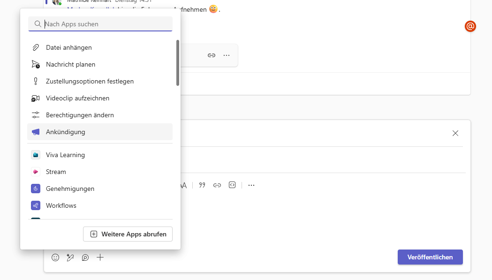The width and height of the screenshot is (492, 280).
Task: Select the Workflows app
Action: (61, 205)
